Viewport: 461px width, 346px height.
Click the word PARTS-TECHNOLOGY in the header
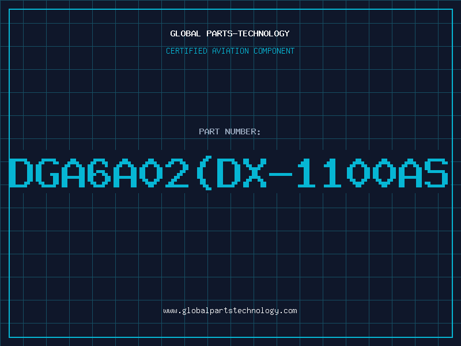(x=248, y=33)
